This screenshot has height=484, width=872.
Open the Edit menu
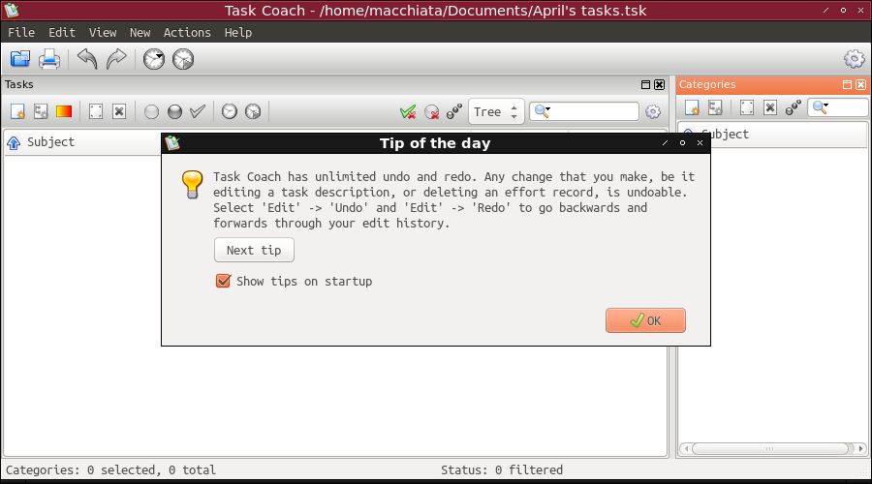(62, 32)
